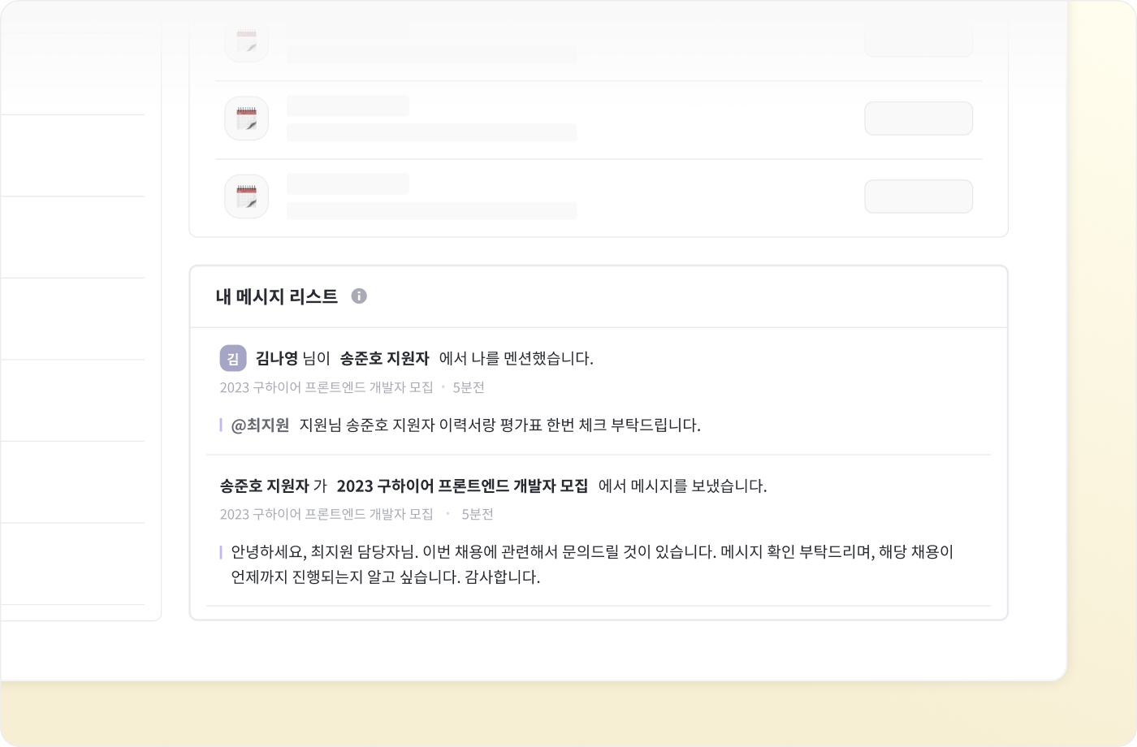Select the middle row's calendar icon

pos(247,119)
